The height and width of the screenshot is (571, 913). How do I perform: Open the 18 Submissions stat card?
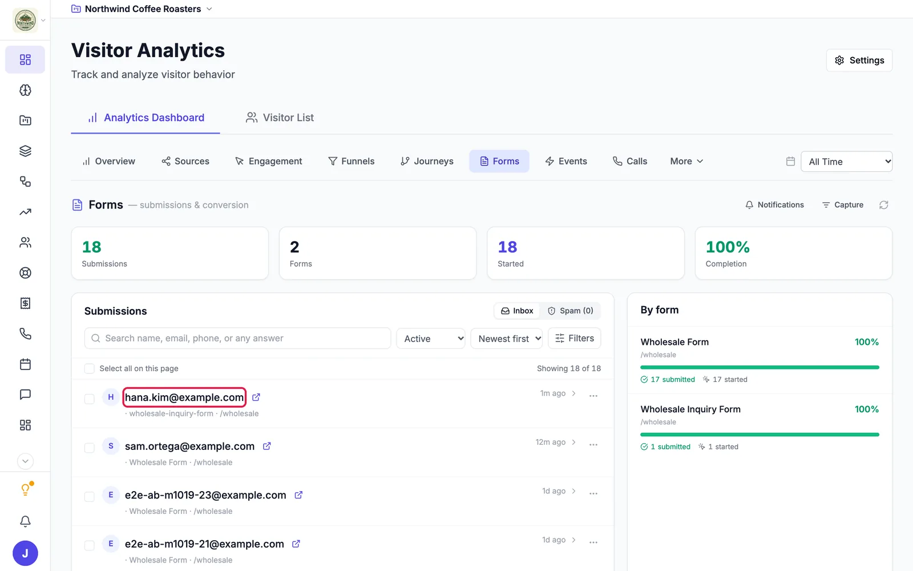click(169, 254)
